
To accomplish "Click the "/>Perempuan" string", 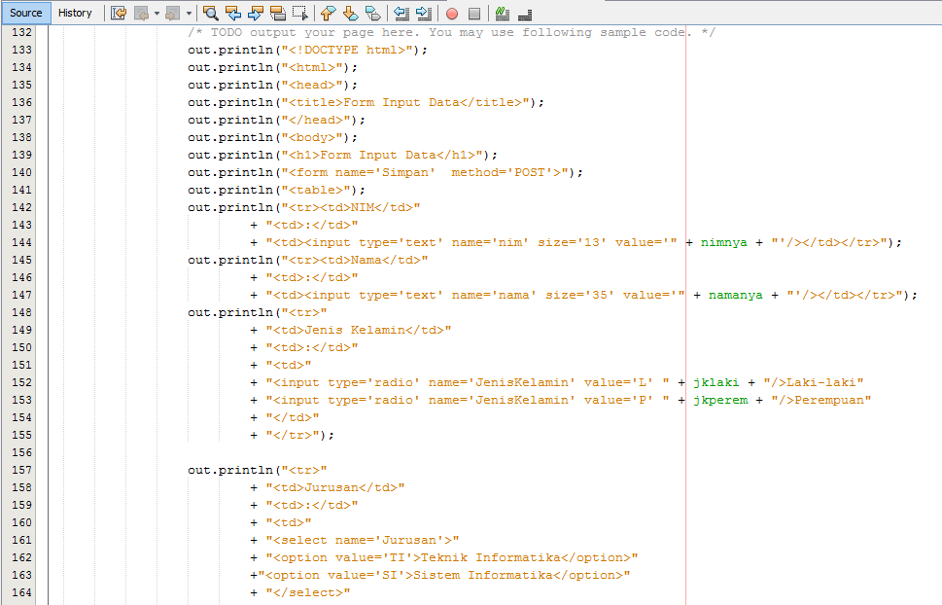I will pos(821,400).
